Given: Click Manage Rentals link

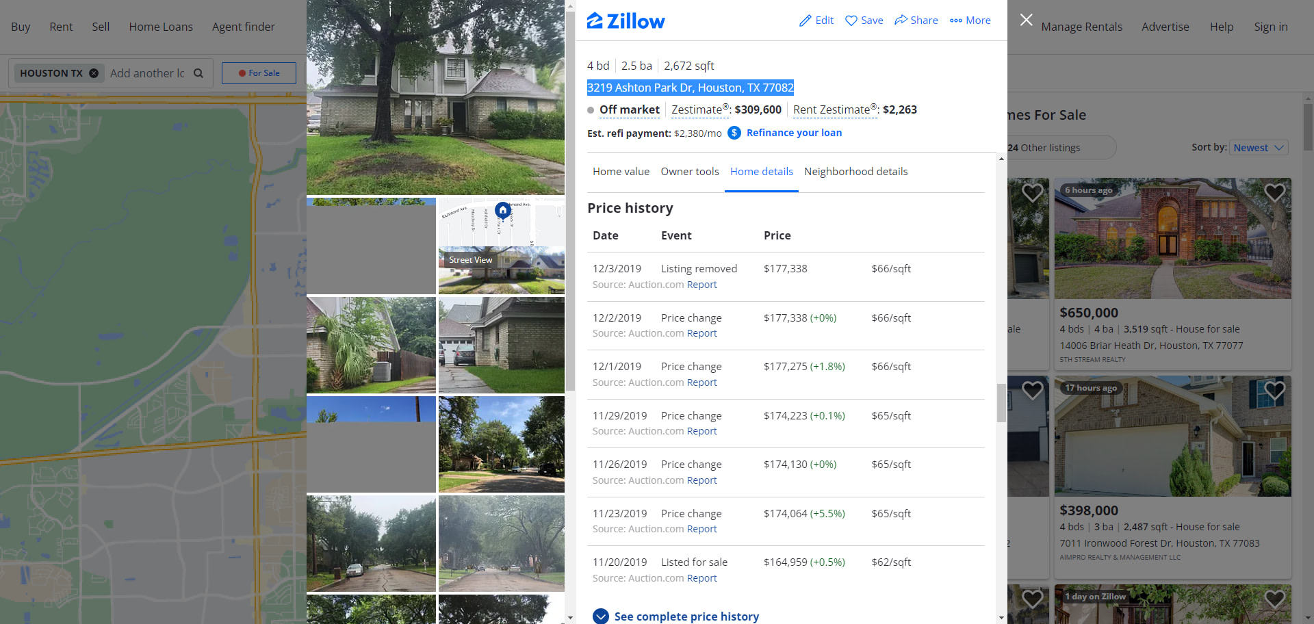Looking at the screenshot, I should (1082, 27).
